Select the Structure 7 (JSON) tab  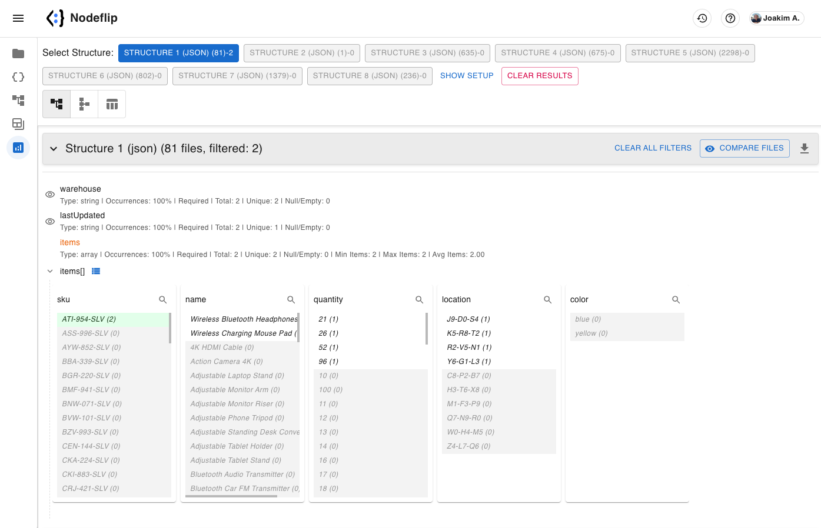[237, 76]
